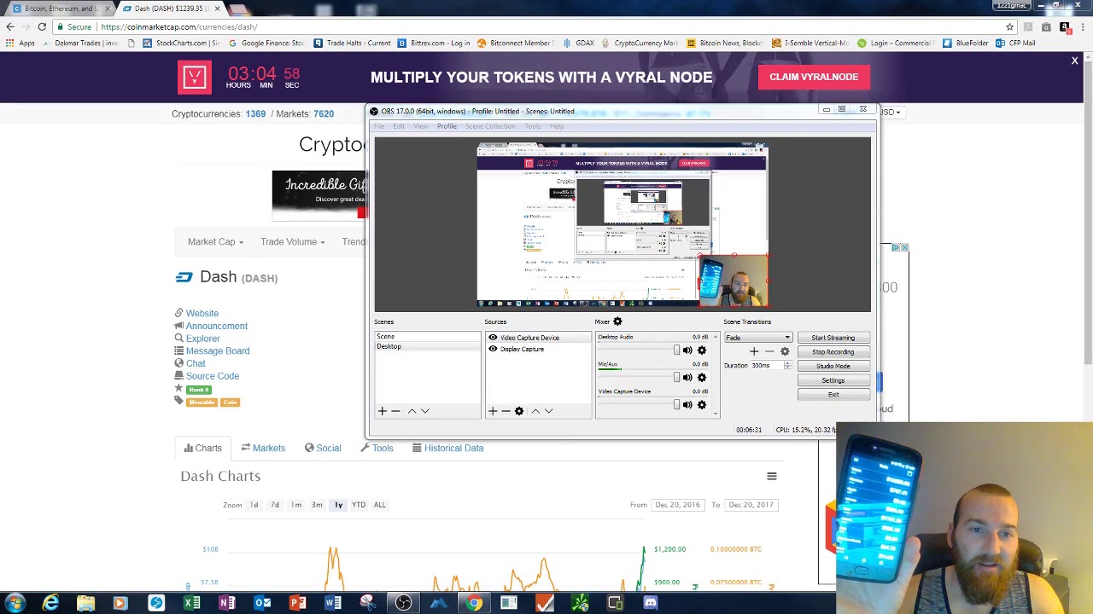Screen dimensions: 1093x614
Task: Add a new source with plus icon
Action: [x=493, y=411]
